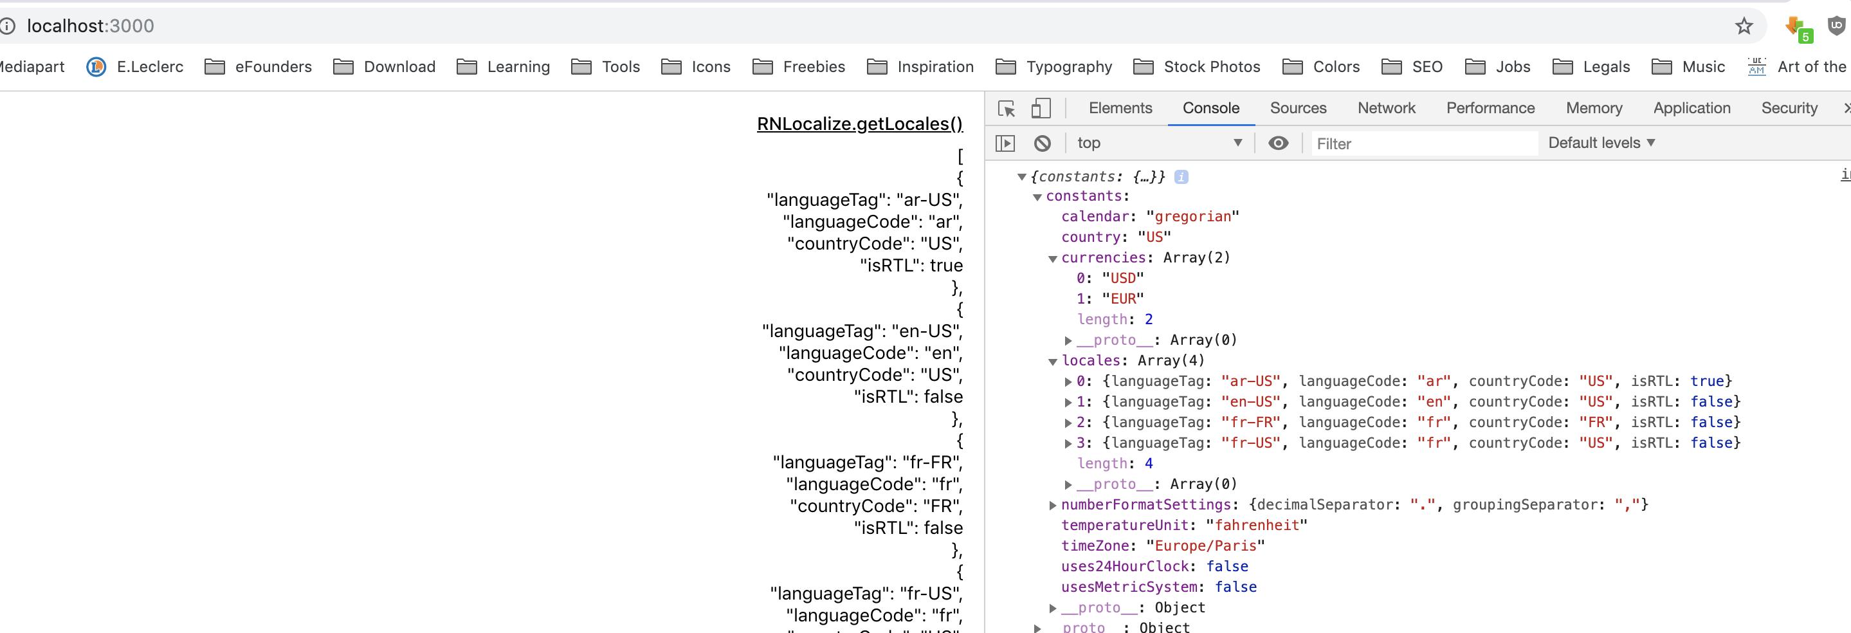
Task: Open the Learning bookmarks folder
Action: (x=503, y=67)
